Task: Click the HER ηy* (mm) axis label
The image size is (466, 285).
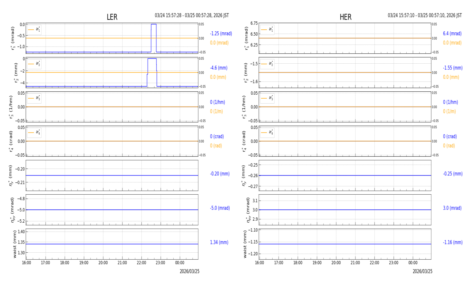Action: click(244, 175)
